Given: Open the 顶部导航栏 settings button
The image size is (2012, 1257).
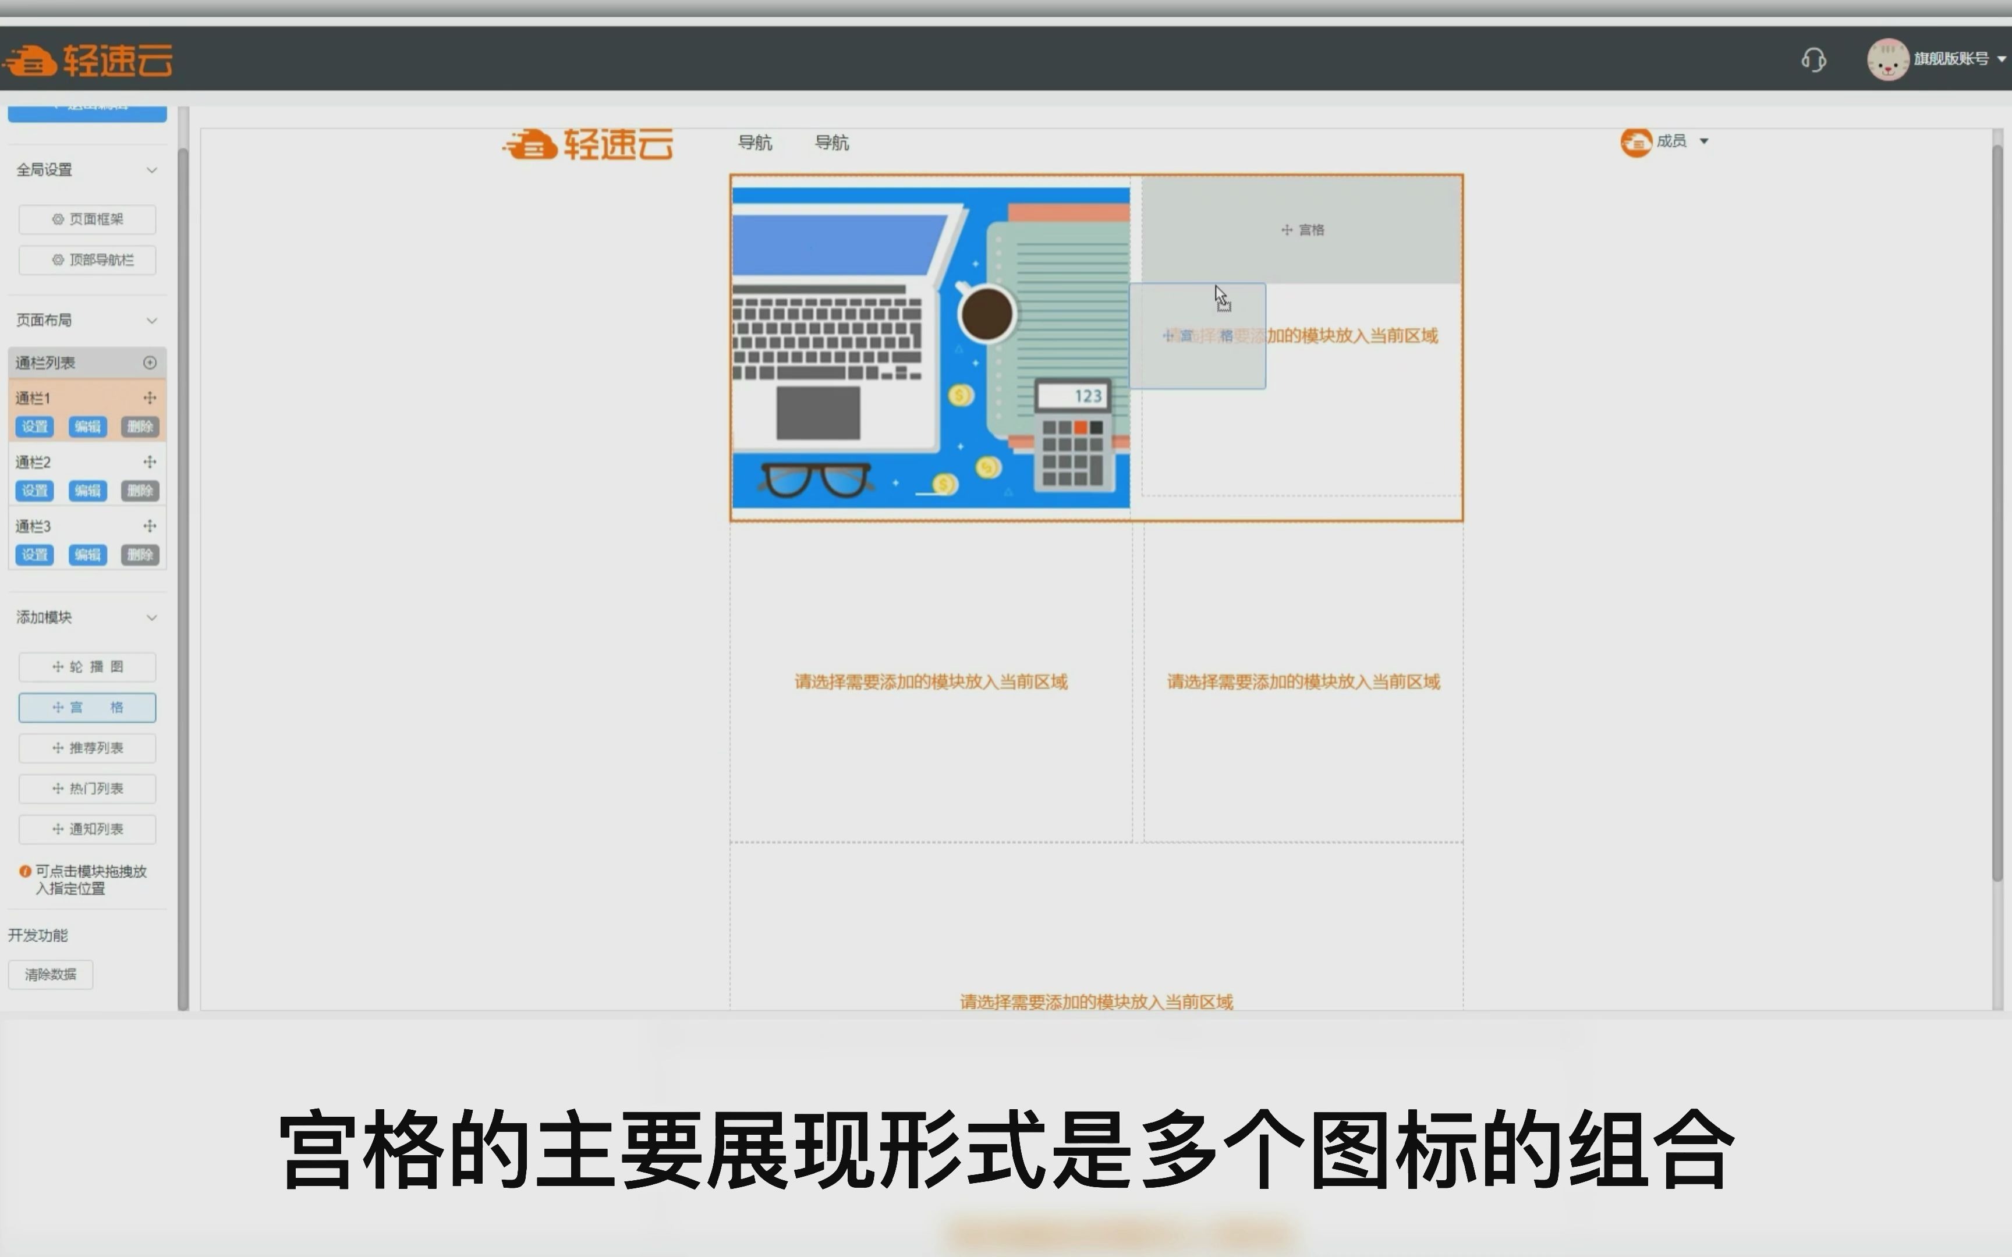Looking at the screenshot, I should pos(87,260).
